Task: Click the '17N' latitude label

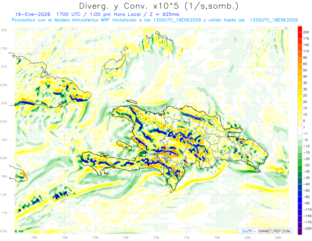Action: click(4, 213)
